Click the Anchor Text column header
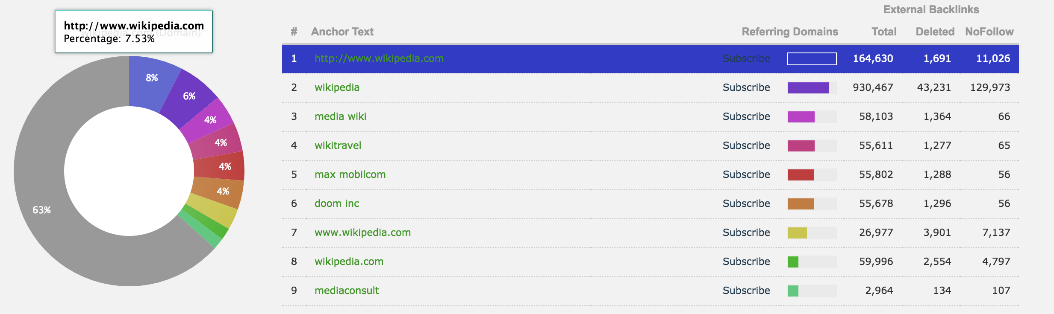Viewport: 1054px width, 314px height. [x=342, y=32]
